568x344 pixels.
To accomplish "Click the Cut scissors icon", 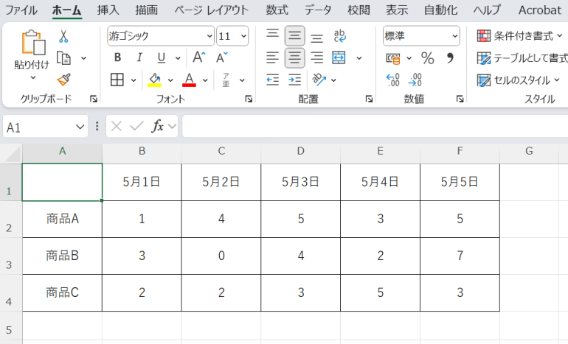I will click(x=63, y=36).
